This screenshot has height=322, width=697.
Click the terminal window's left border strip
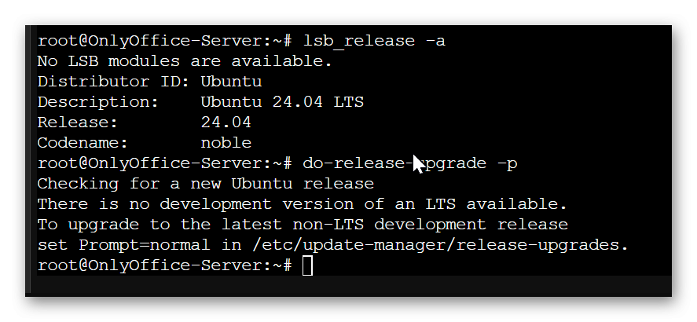pos(30,161)
